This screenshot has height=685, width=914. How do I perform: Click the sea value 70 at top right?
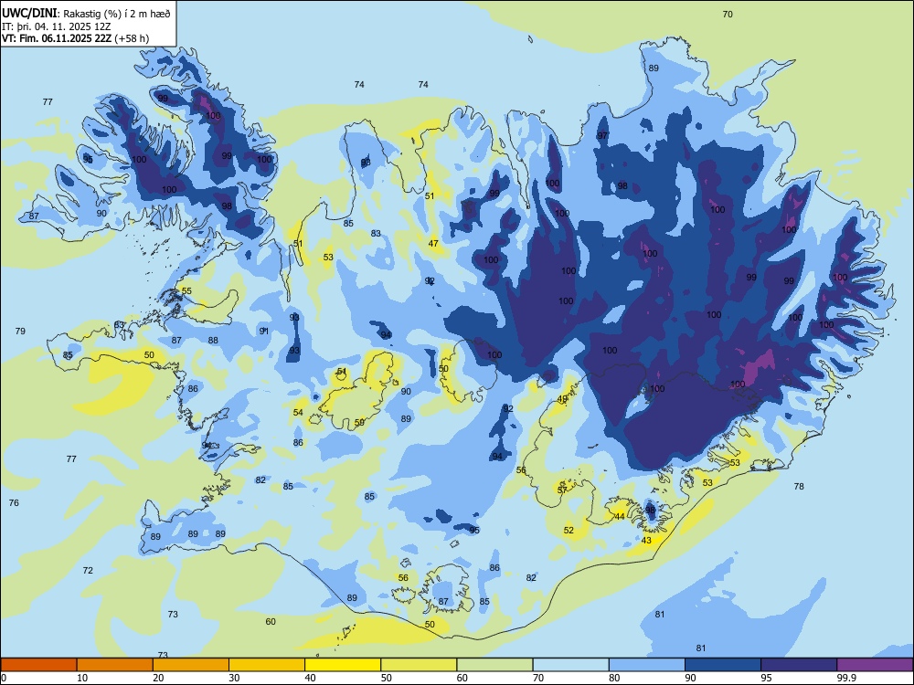tap(728, 15)
